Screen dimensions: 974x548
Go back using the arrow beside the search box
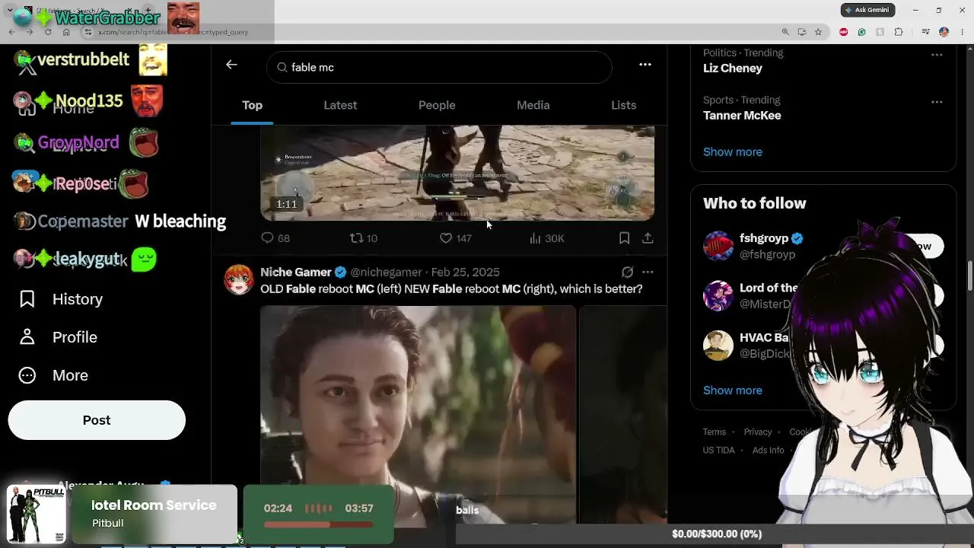(231, 65)
